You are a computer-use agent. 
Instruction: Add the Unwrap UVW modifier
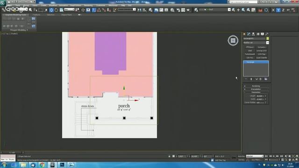point(262,51)
